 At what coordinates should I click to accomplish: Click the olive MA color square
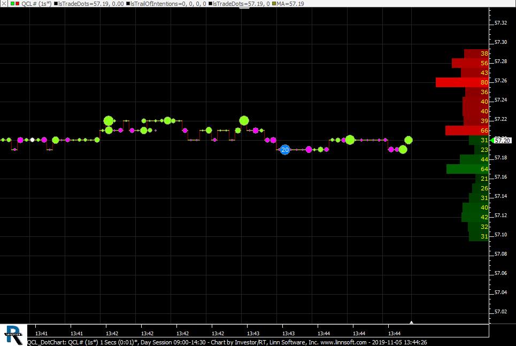click(274, 4)
